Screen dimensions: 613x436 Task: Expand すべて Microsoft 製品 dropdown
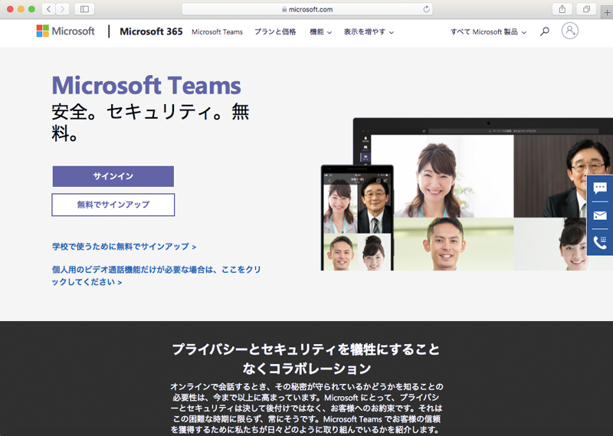[488, 32]
